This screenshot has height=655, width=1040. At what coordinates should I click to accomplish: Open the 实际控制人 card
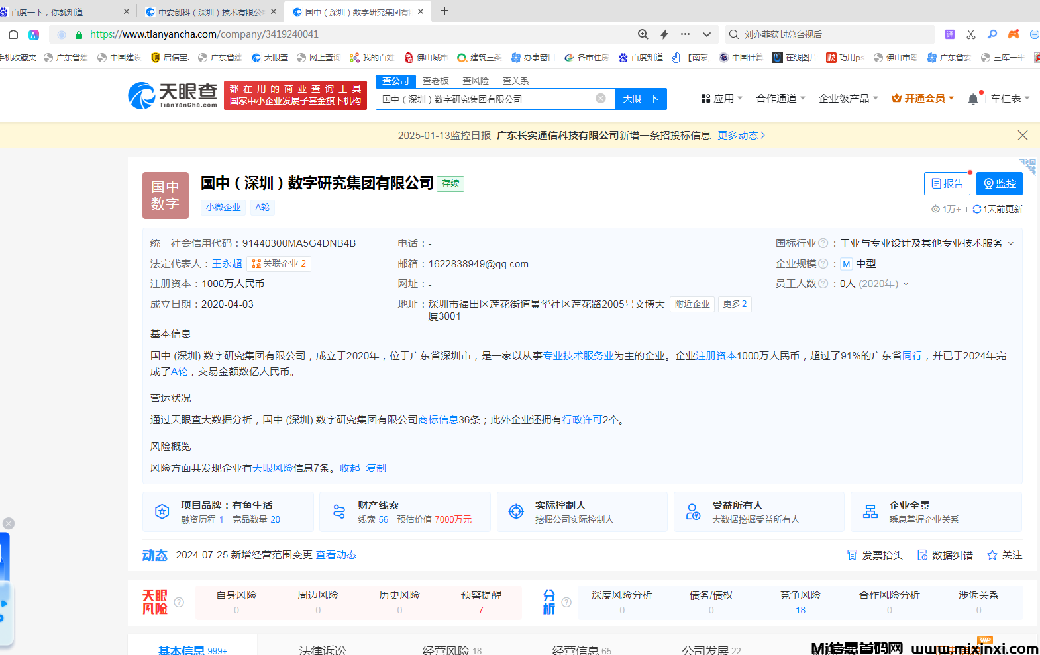[582, 511]
